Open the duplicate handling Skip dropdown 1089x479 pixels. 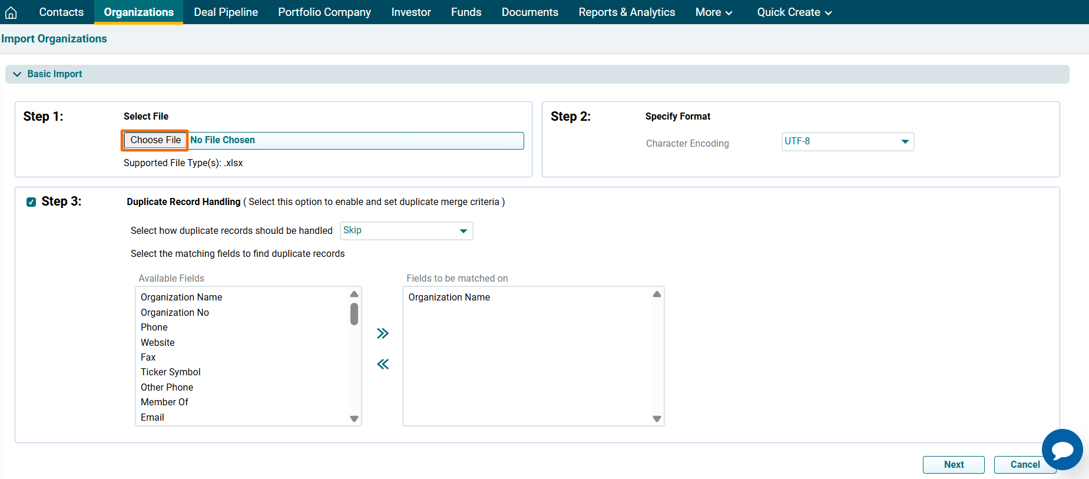[406, 231]
